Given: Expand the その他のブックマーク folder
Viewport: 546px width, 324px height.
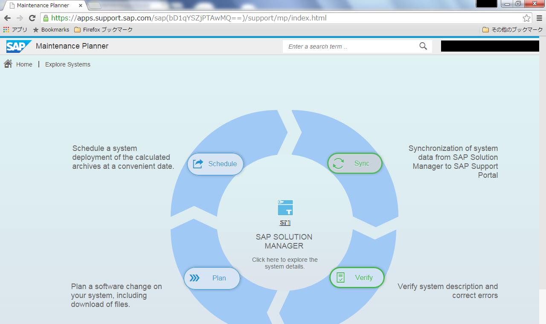Looking at the screenshot, I should [x=512, y=30].
